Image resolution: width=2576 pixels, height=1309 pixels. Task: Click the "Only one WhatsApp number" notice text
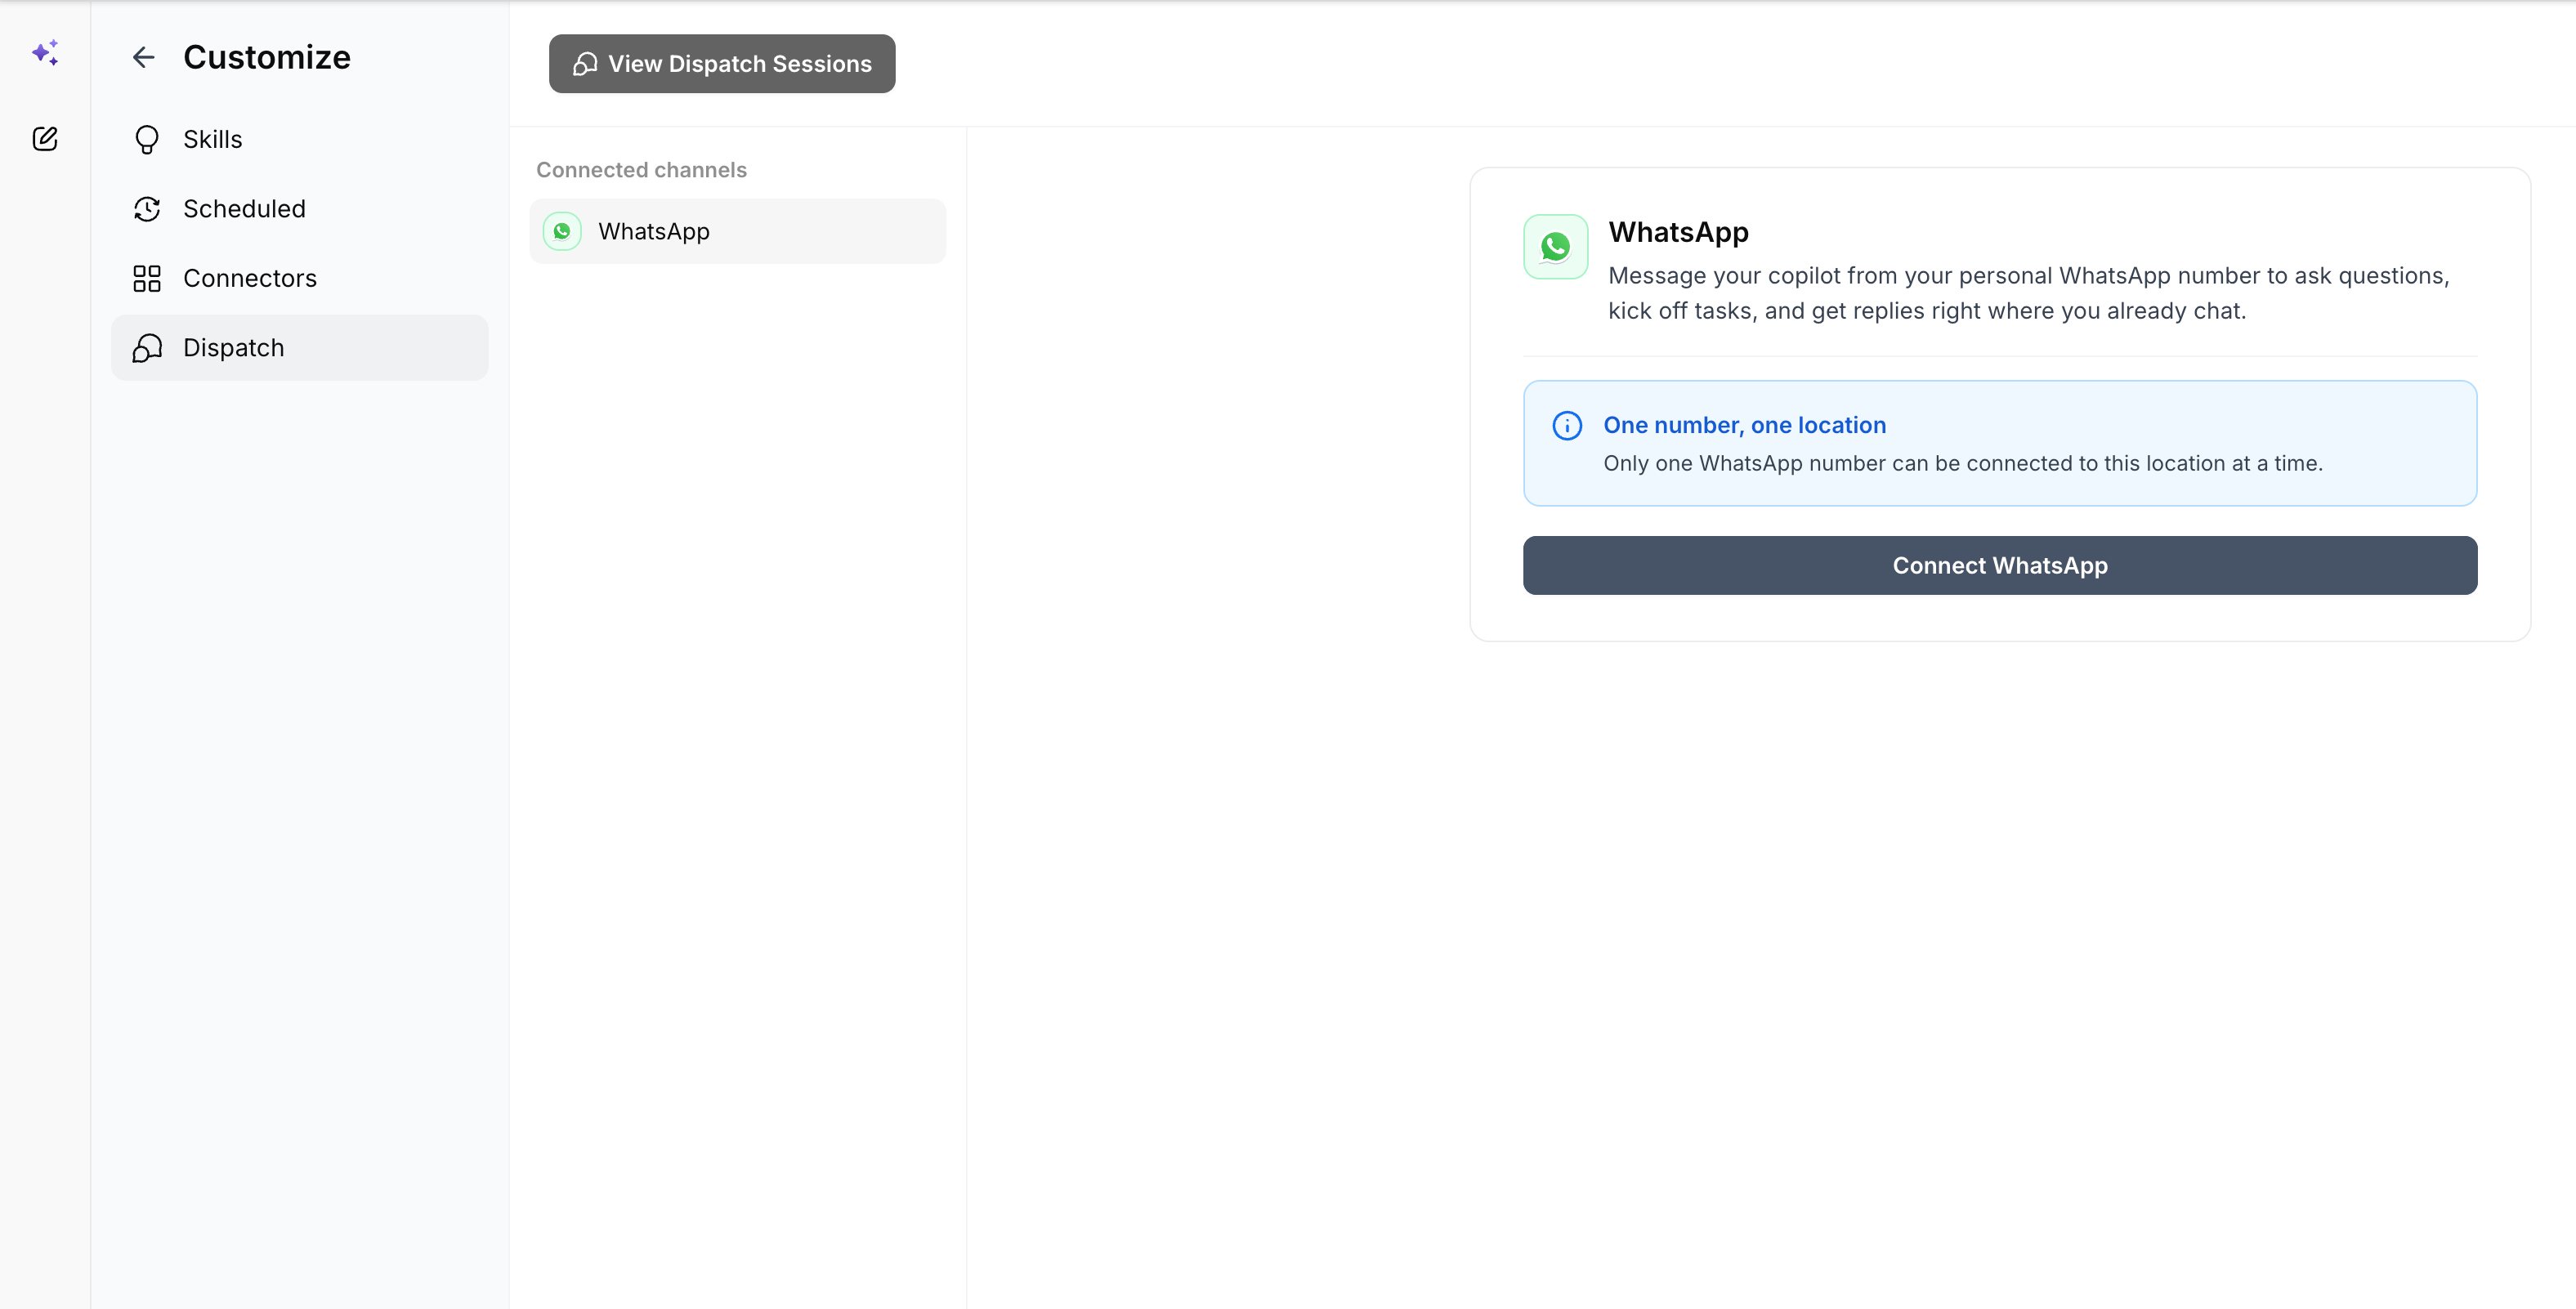tap(1962, 463)
